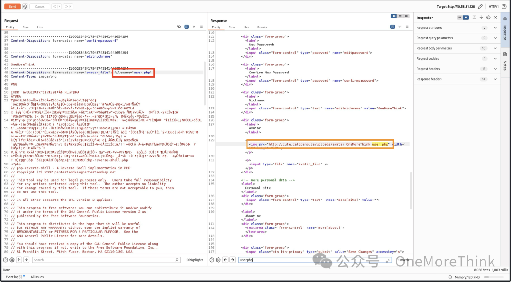Jump to previous Request search match
This screenshot has width=511, height=282.
pos(19,260)
